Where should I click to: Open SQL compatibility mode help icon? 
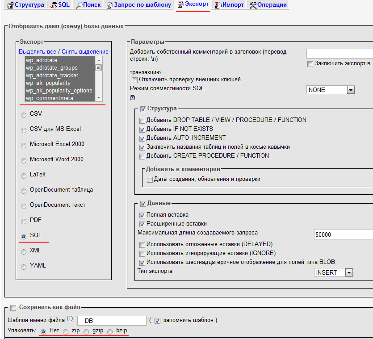click(133, 97)
